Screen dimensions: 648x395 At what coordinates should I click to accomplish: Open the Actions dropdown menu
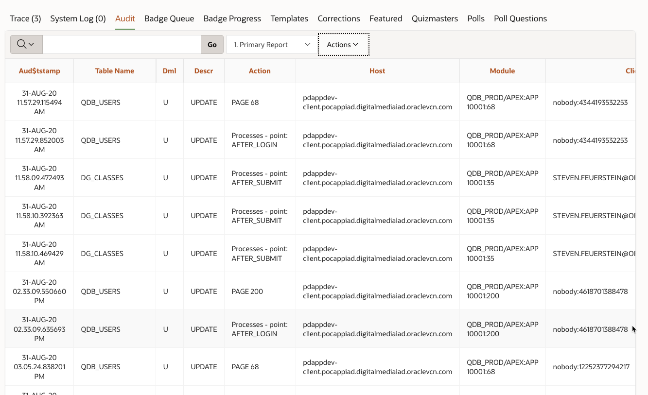click(x=343, y=44)
